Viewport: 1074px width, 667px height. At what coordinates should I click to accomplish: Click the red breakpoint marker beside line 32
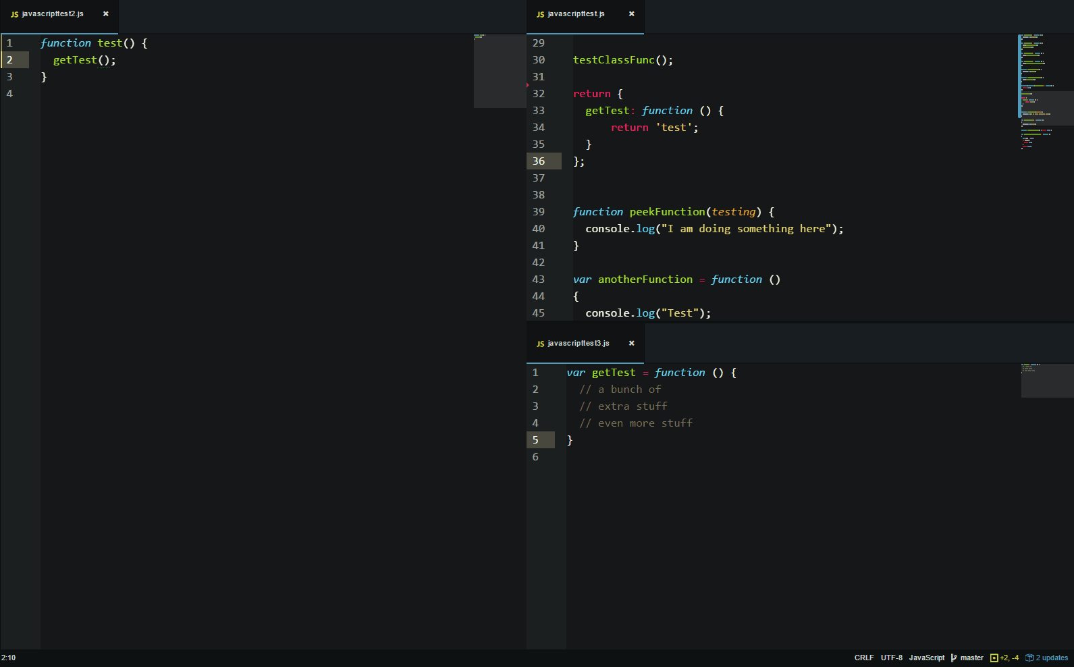[528, 85]
